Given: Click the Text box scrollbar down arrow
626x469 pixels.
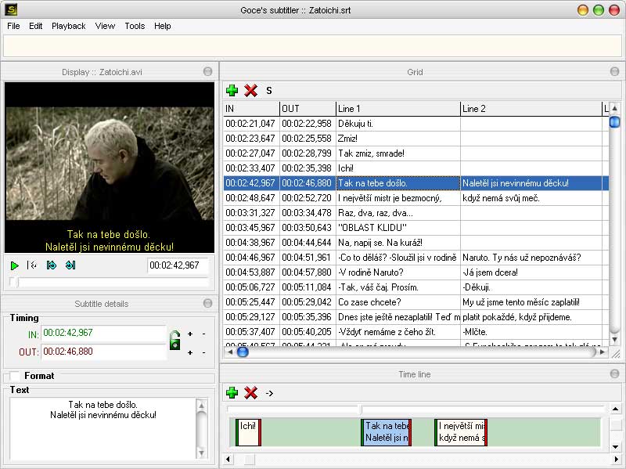Looking at the screenshot, I should coord(202,453).
